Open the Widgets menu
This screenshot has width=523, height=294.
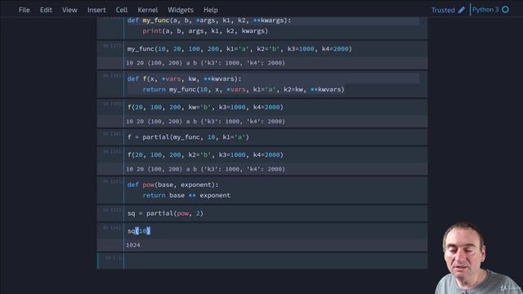click(x=180, y=10)
